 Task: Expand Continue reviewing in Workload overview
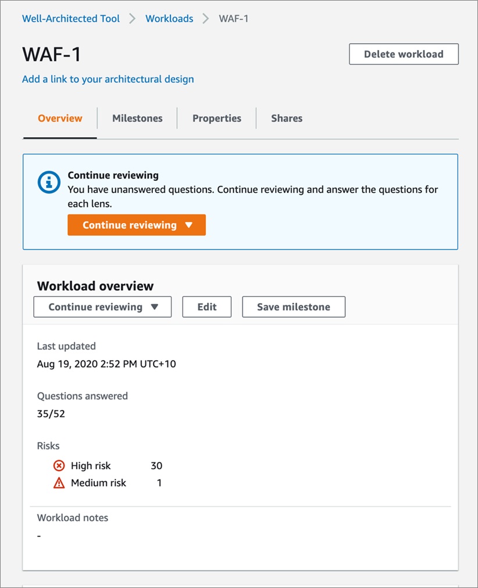point(102,307)
